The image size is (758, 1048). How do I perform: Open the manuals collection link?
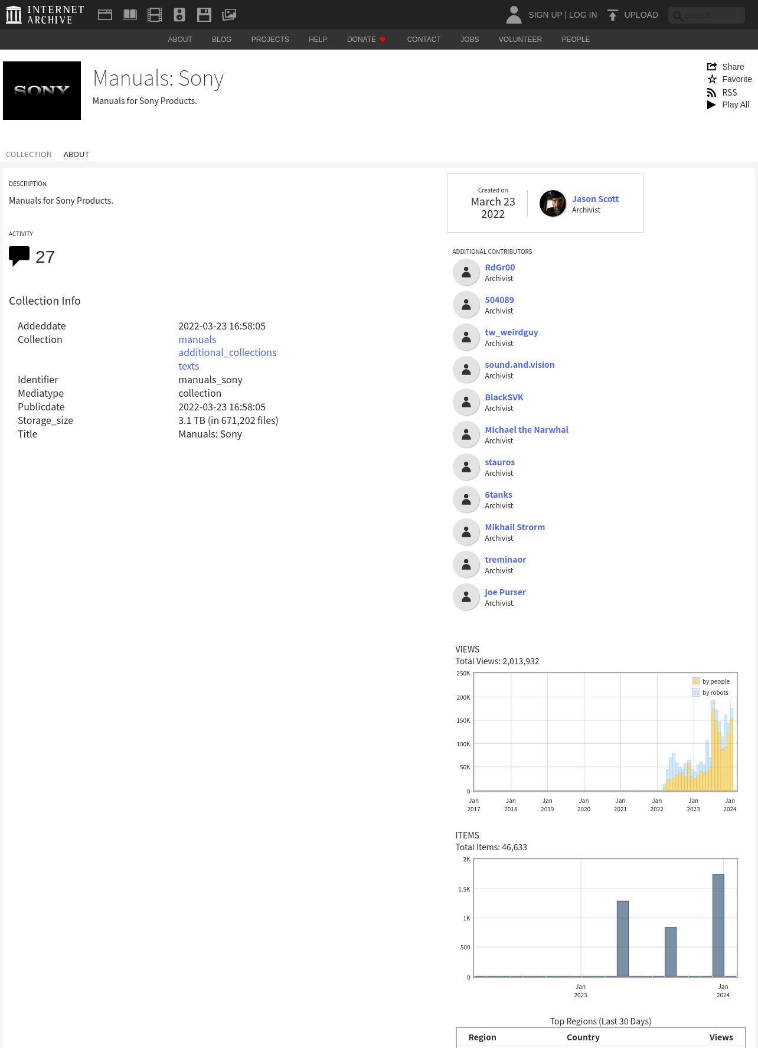click(197, 339)
